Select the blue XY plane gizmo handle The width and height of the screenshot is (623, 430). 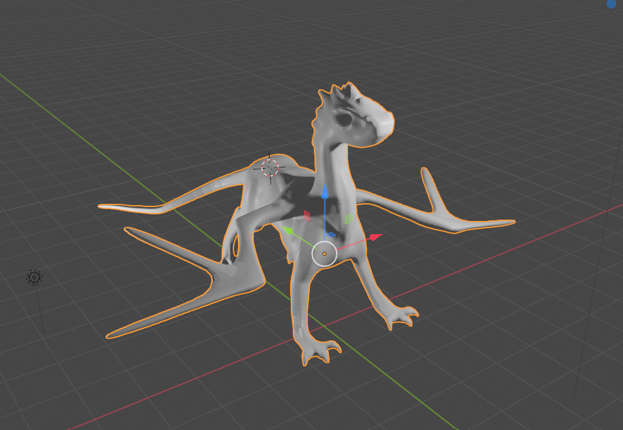pyautogui.click(x=332, y=235)
